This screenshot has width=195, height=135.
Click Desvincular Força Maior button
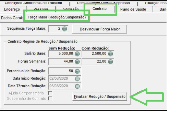pyautogui.click(x=100, y=29)
